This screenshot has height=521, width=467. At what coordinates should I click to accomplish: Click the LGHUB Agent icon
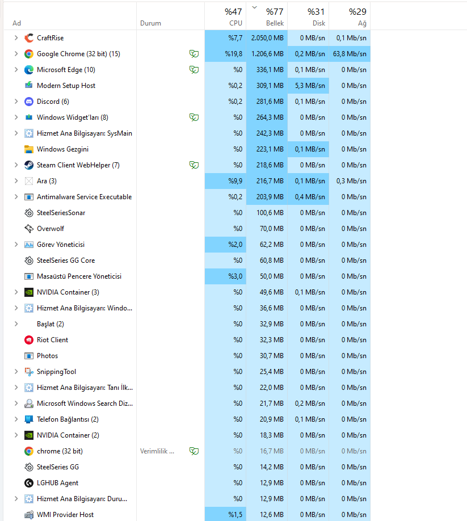[x=29, y=483]
